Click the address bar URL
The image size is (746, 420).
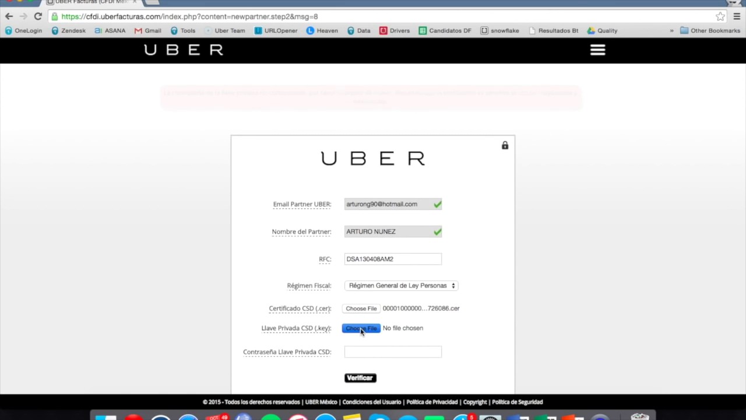(189, 16)
